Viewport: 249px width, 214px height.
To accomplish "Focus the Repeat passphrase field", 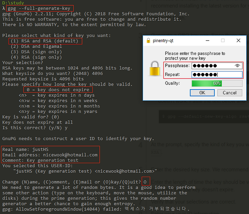I will (217, 74).
